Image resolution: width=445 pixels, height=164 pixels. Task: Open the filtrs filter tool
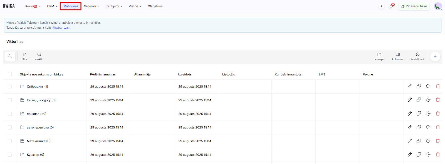24,56
